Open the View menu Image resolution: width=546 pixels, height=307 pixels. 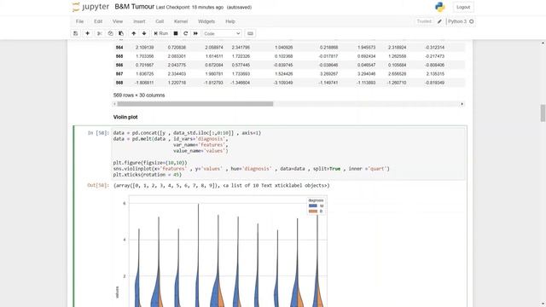point(118,21)
